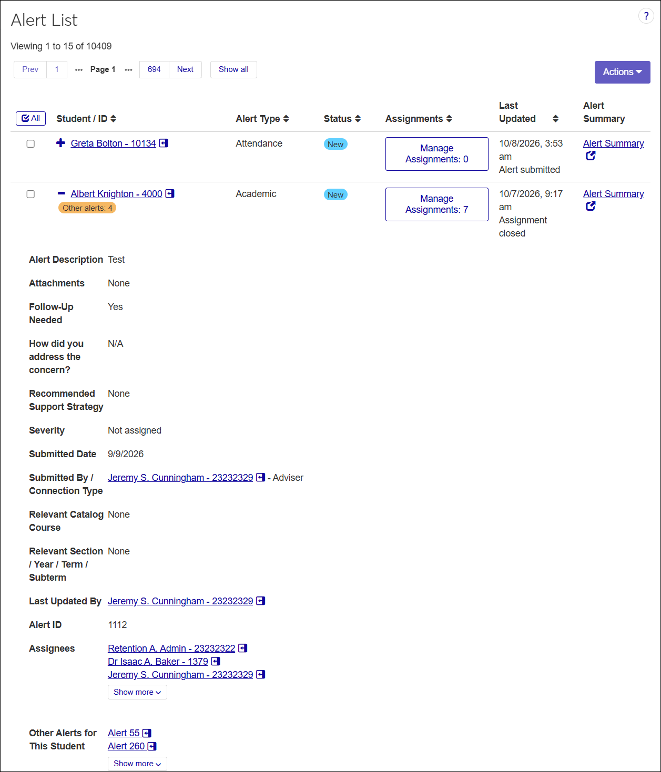The width and height of the screenshot is (661, 772).
Task: Open assignee Jeremy S. Cunningham - 23232329 link
Action: point(180,675)
